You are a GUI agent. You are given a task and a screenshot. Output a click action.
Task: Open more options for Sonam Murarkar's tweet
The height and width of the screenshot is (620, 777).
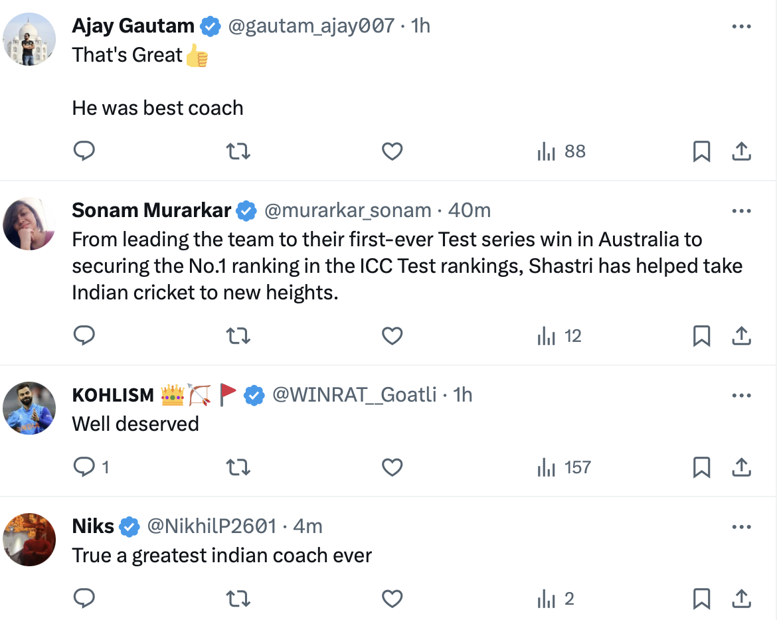click(741, 211)
